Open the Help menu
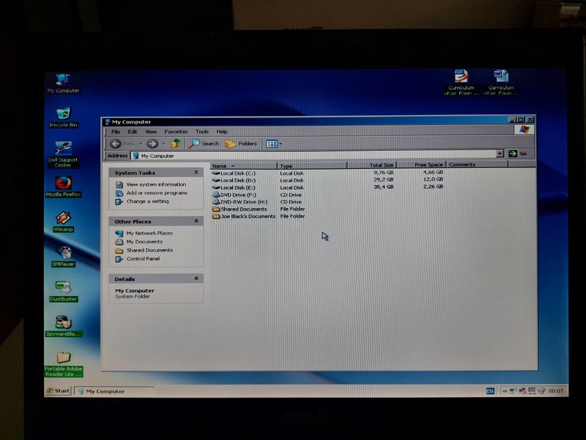The width and height of the screenshot is (586, 440). pos(222,132)
